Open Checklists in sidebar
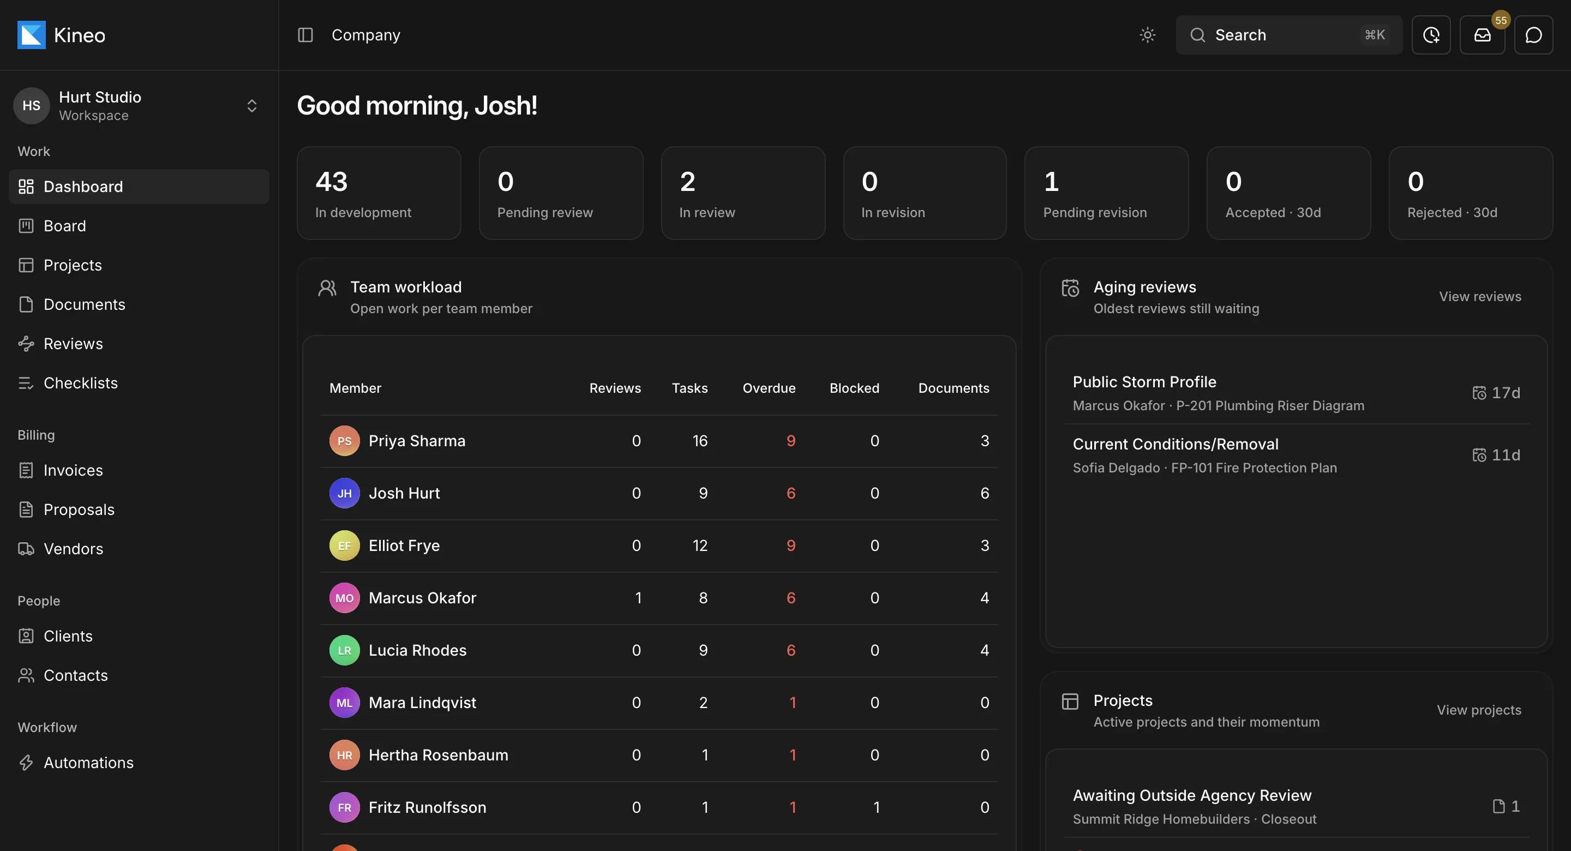The image size is (1571, 851). pyautogui.click(x=139, y=383)
